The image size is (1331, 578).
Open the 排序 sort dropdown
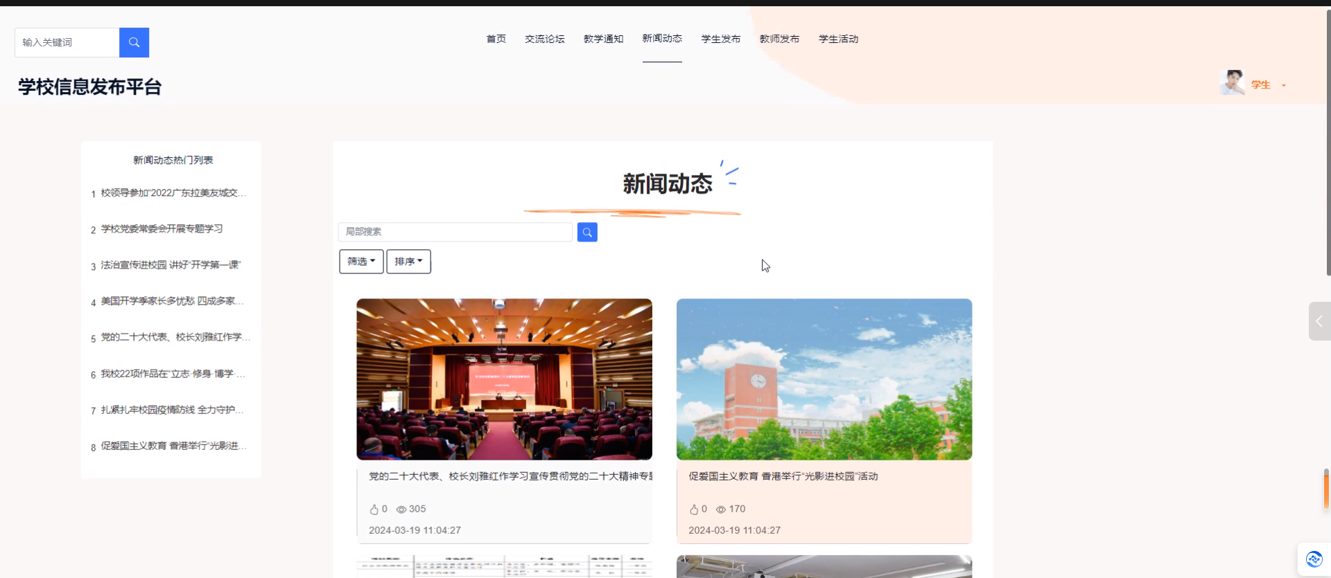pyautogui.click(x=408, y=262)
